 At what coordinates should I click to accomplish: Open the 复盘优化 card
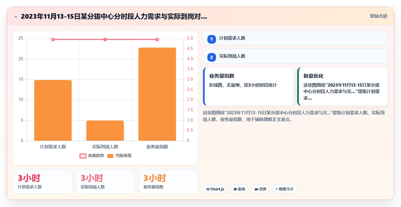click(343, 87)
